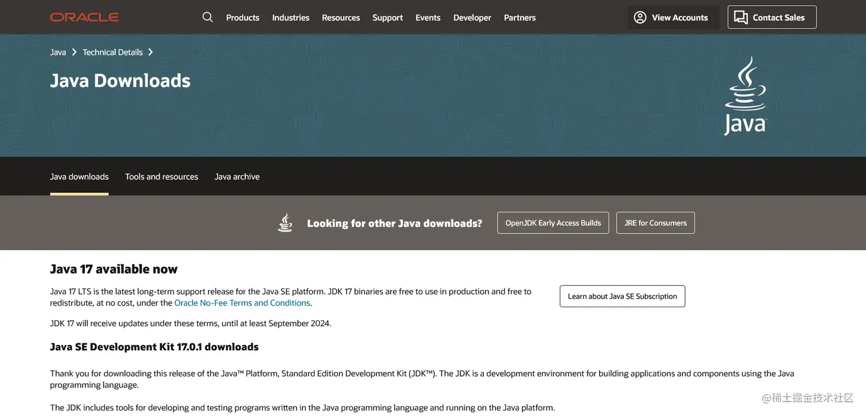Go to Java breadcrumb link
Image resolution: width=866 pixels, height=416 pixels.
58,52
